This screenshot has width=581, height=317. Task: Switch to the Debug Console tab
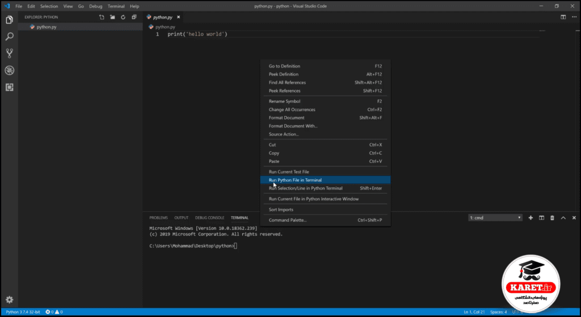209,217
